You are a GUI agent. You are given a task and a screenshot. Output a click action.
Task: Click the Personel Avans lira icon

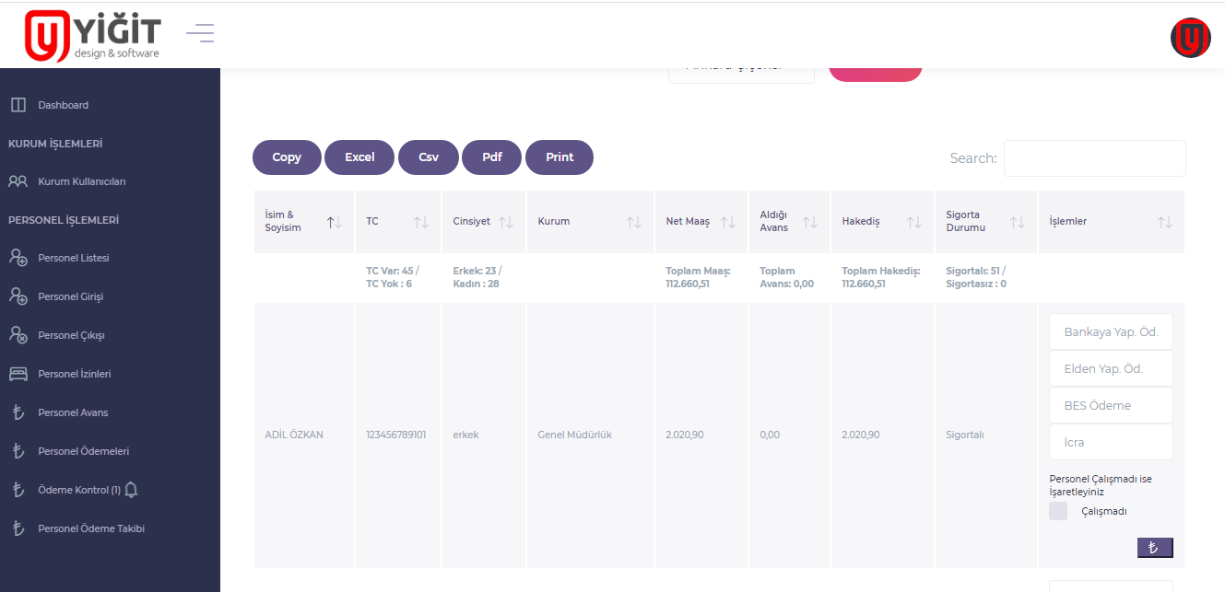(18, 412)
